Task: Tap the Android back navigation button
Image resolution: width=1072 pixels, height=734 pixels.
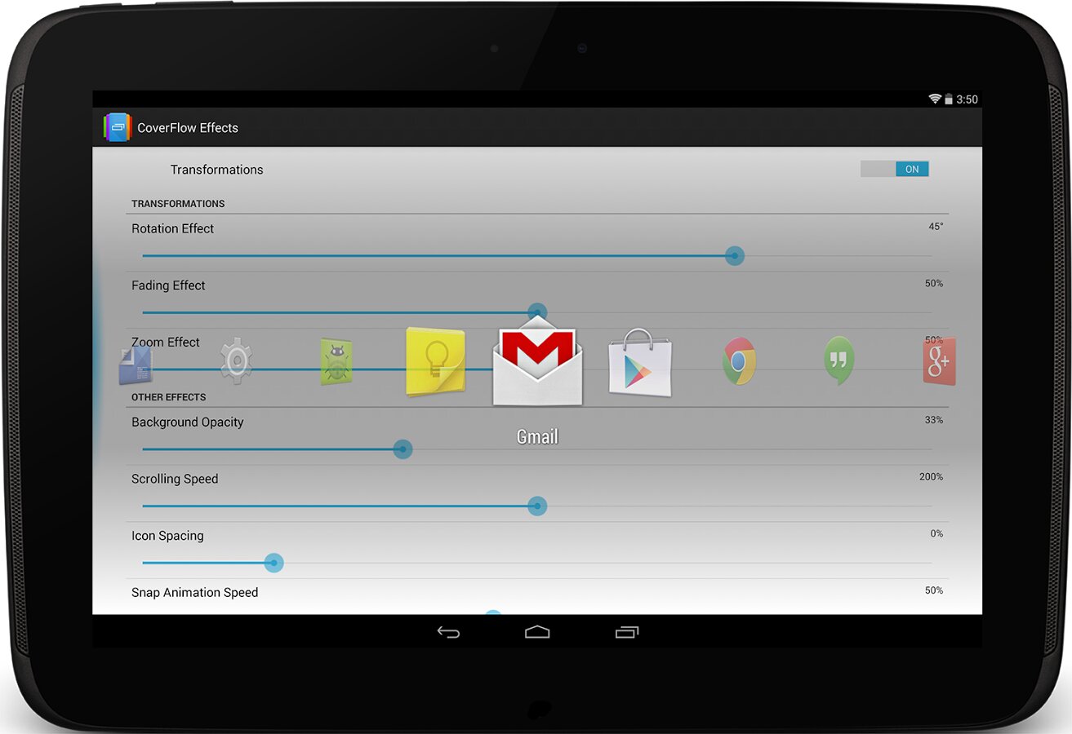Action: coord(448,632)
